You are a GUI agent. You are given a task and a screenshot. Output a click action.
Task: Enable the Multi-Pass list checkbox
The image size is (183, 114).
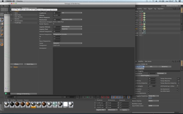(11, 15)
